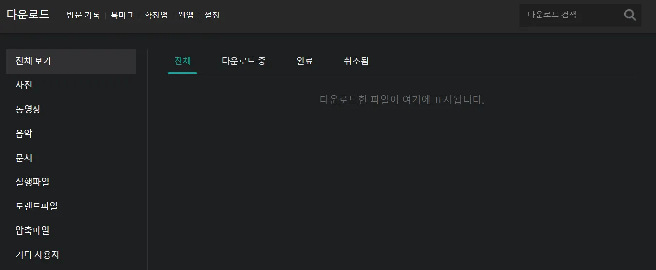
Task: Open the 북마크 page
Action: tap(122, 15)
